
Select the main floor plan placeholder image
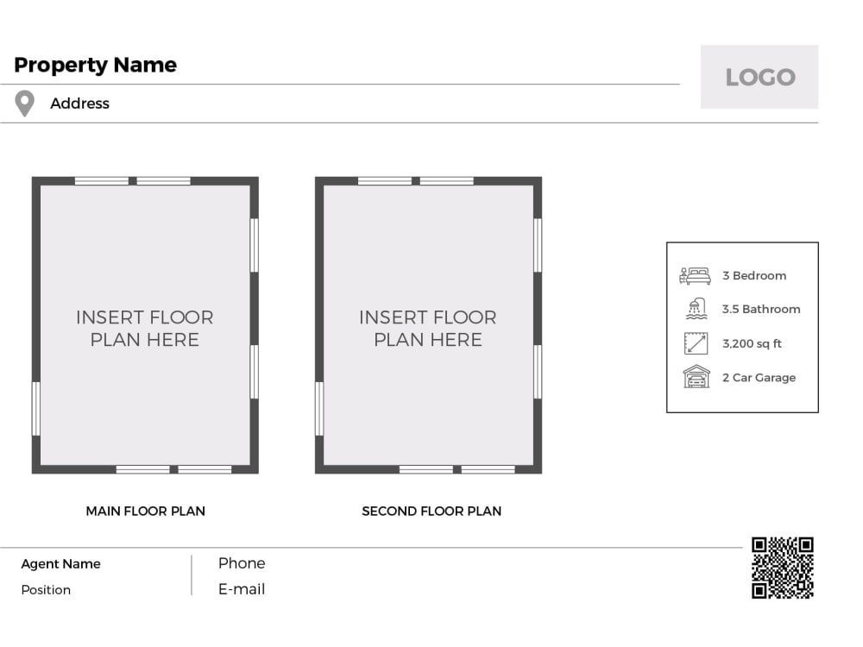tap(145, 325)
